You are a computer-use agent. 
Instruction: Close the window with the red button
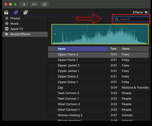(6, 4)
